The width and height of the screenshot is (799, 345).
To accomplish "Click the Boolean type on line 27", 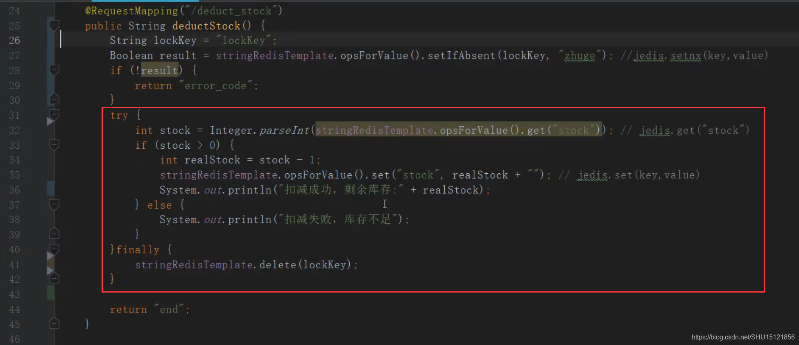I will coord(131,55).
